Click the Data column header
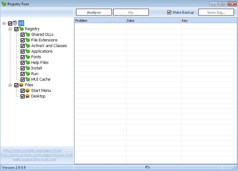Image resolution: width=238 pixels, height=171 pixels. (x=154, y=21)
